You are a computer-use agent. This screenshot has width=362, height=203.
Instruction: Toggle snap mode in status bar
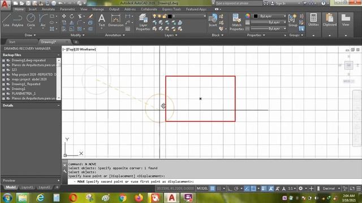[x=219, y=188]
